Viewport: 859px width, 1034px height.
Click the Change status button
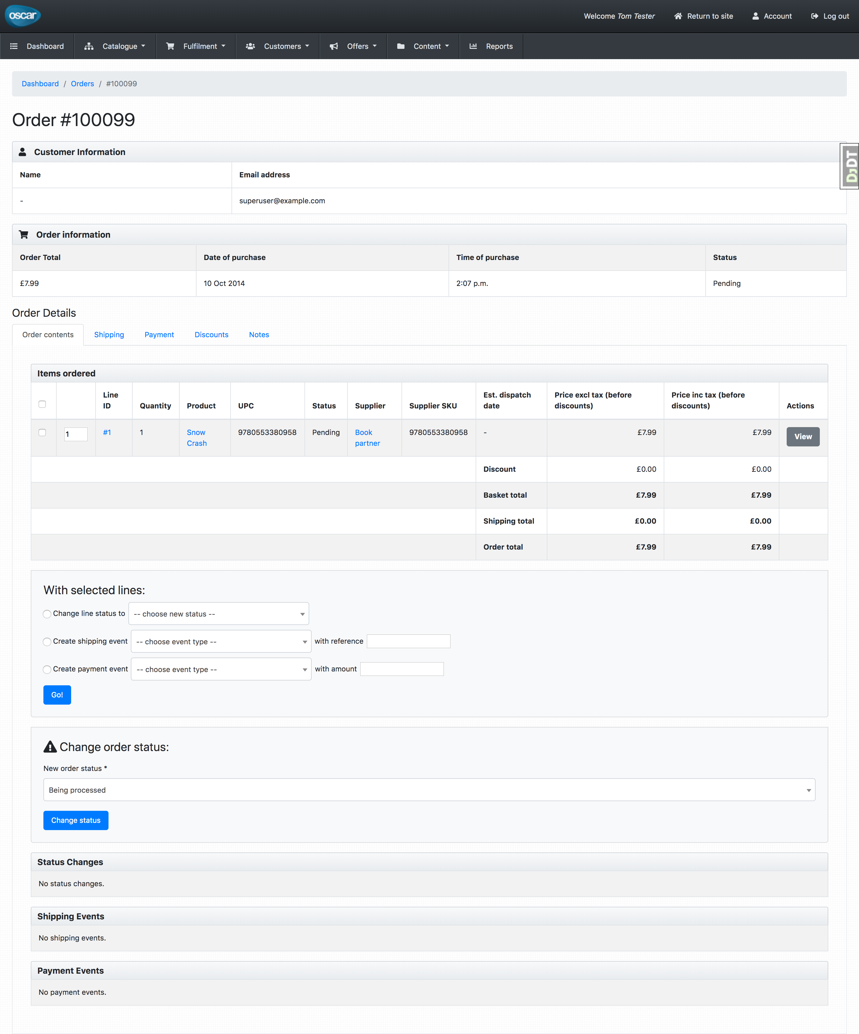pos(76,820)
